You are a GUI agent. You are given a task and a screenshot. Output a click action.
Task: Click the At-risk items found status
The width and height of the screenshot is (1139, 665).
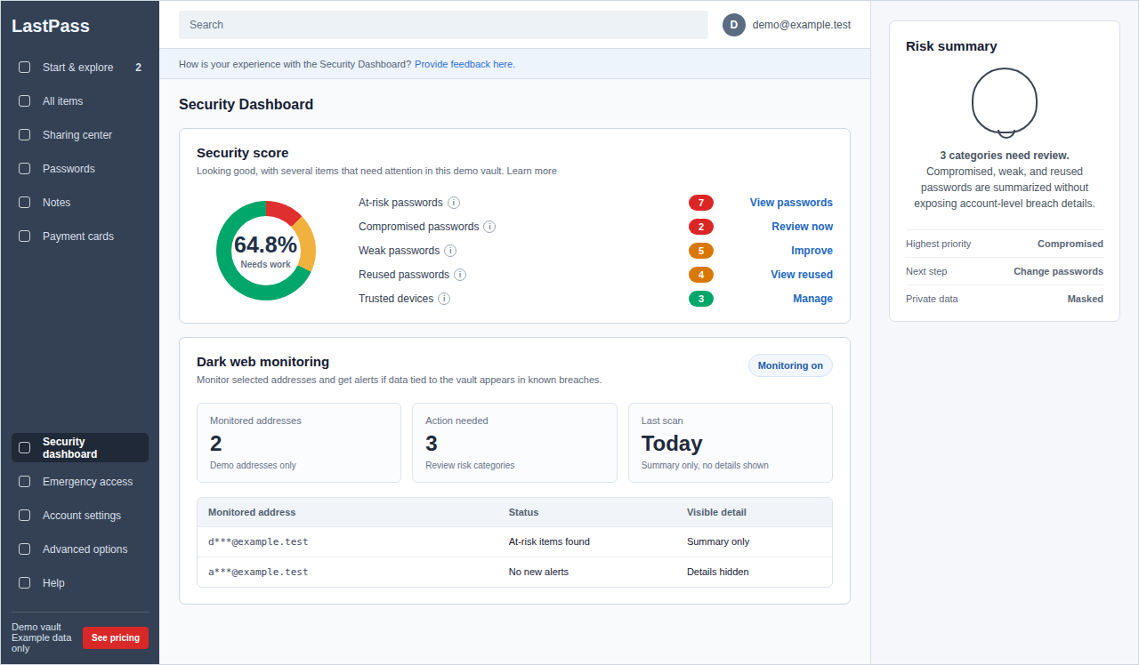549,541
